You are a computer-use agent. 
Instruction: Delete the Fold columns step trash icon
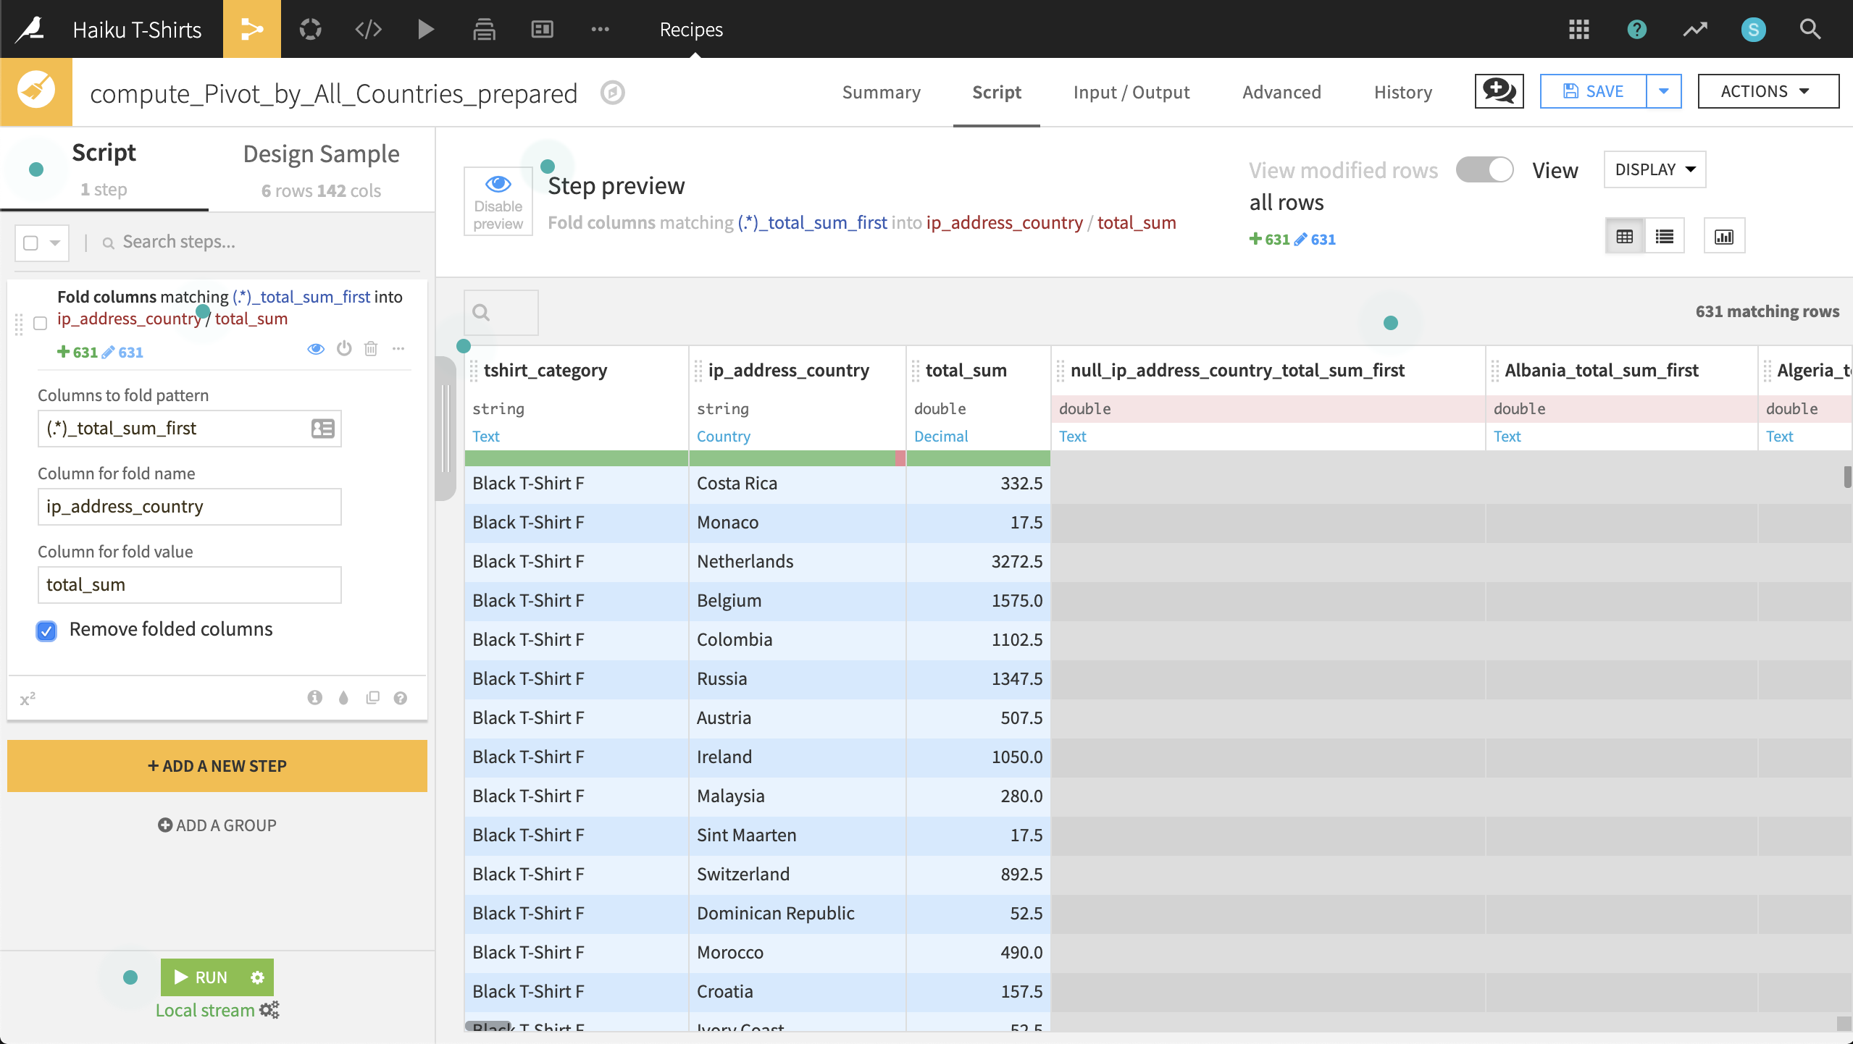click(x=371, y=349)
